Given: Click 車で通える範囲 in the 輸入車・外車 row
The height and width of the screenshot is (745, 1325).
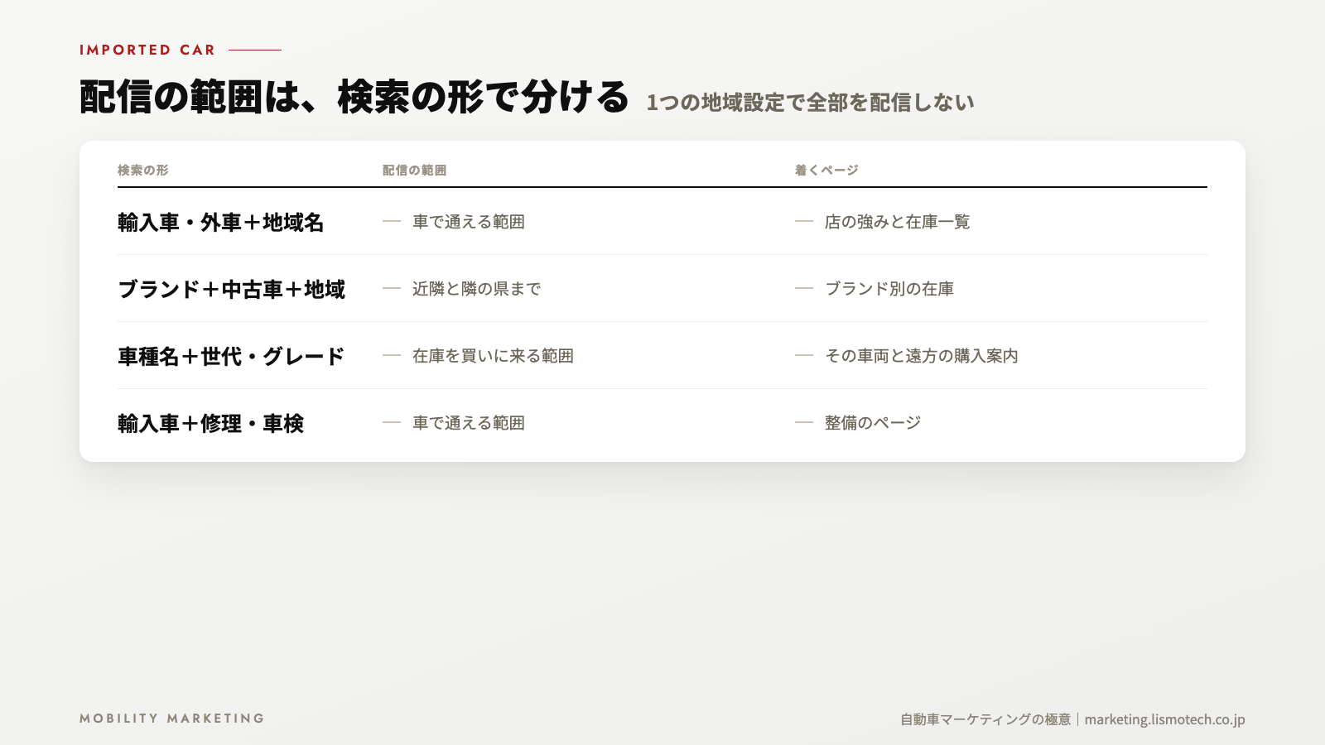Looking at the screenshot, I should (469, 222).
